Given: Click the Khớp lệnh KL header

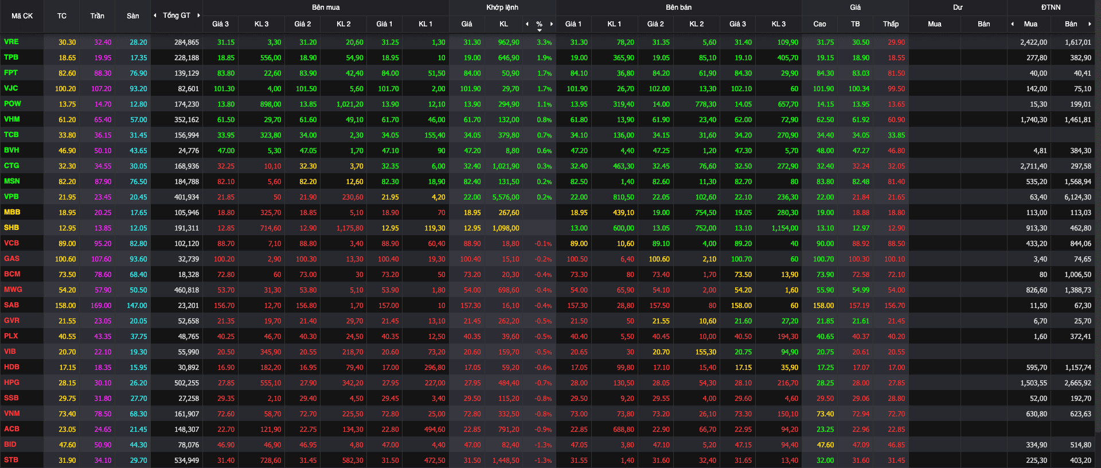Looking at the screenshot, I should click(503, 24).
